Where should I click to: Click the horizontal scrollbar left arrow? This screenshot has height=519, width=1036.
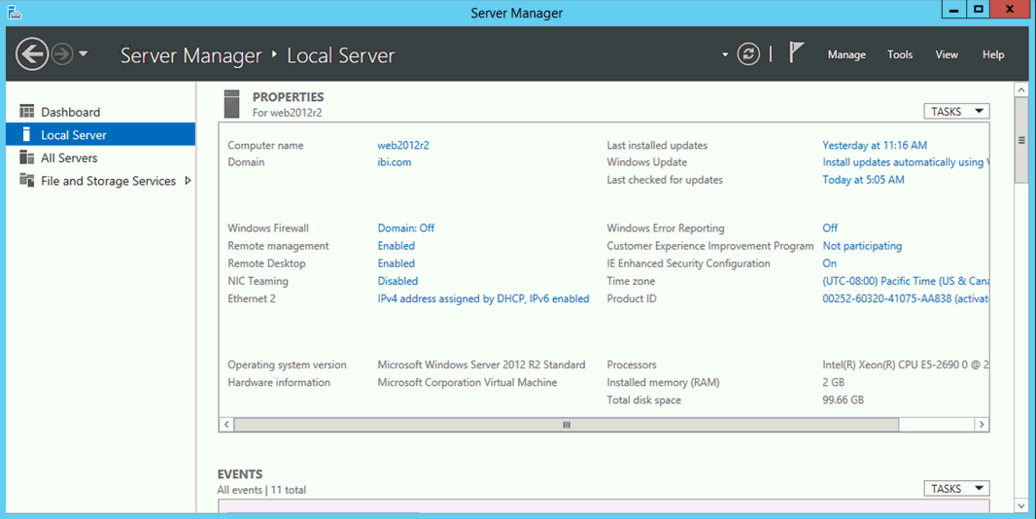coord(226,425)
